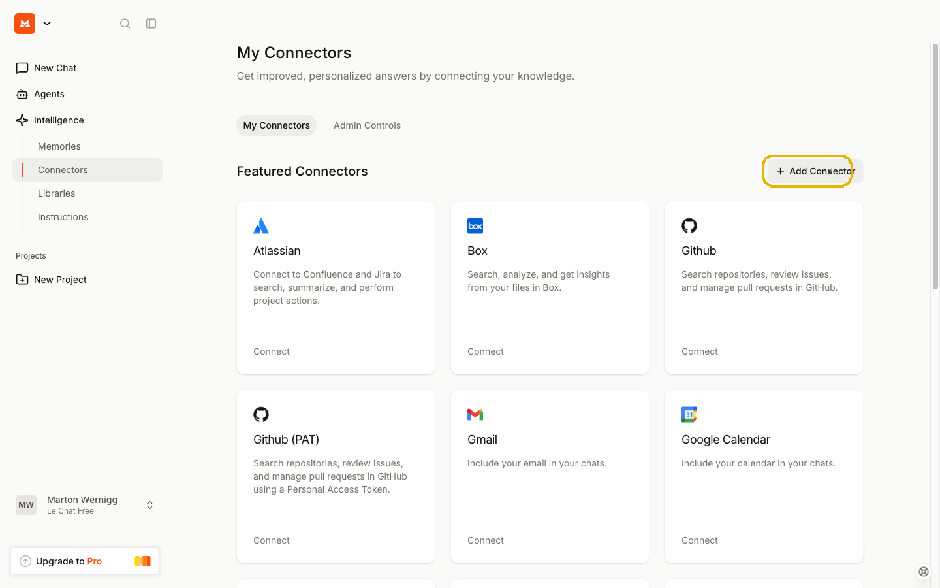The width and height of the screenshot is (940, 588).
Task: Click the Google Calendar icon
Action: coord(689,415)
